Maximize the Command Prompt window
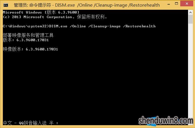 tap(176, 3)
